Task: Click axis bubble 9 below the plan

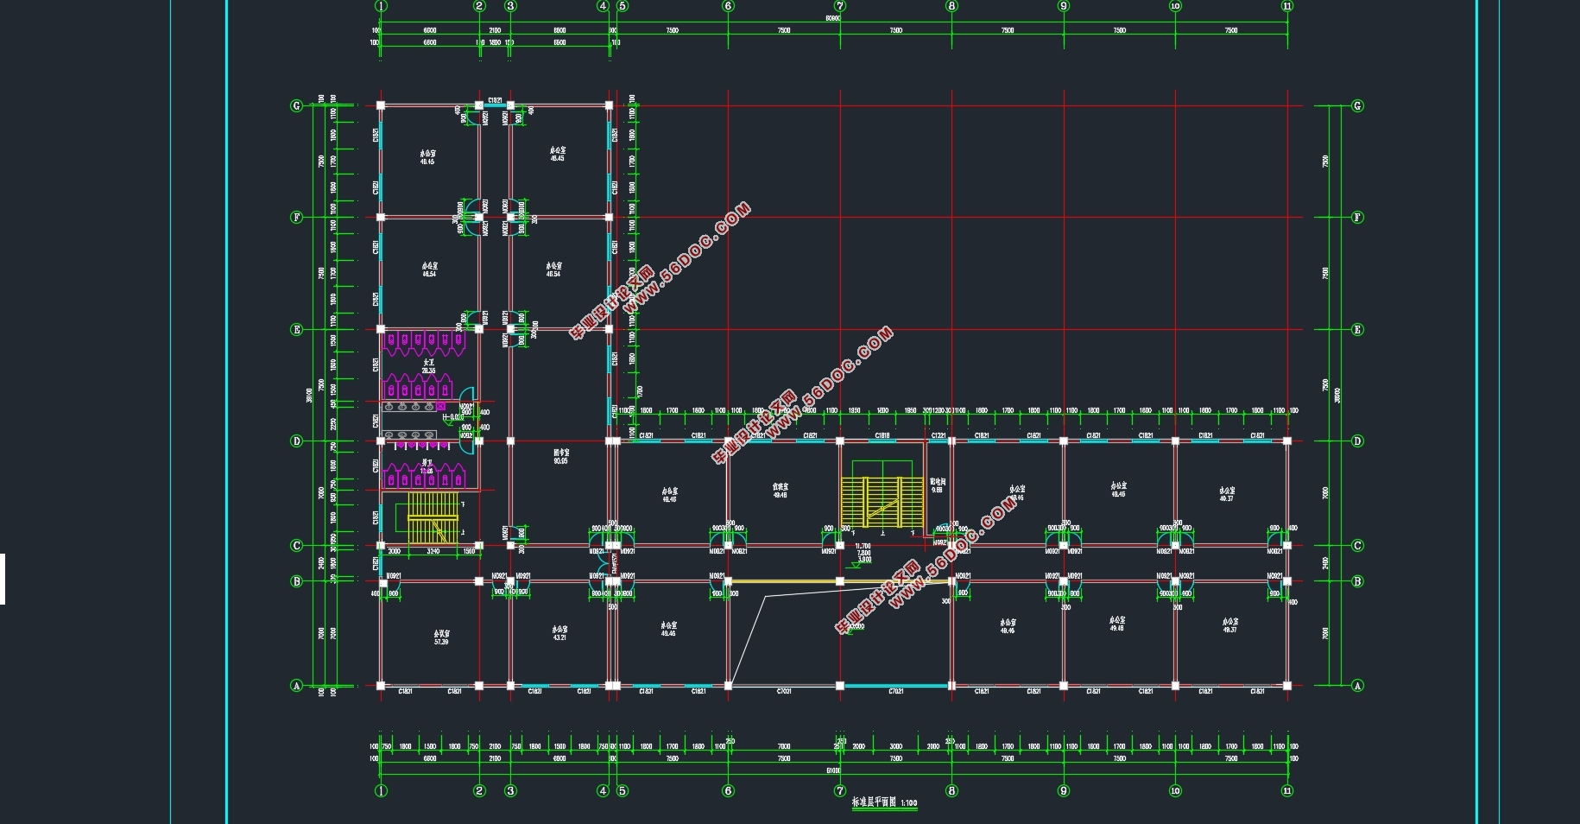Action: coord(1064,790)
